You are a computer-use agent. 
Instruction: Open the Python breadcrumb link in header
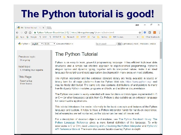coord(25,44)
